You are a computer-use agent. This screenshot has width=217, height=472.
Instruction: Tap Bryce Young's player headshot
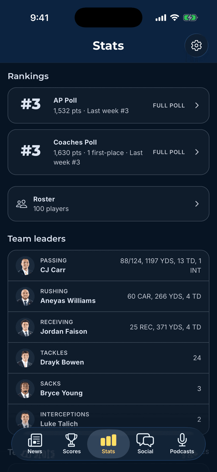point(25,389)
